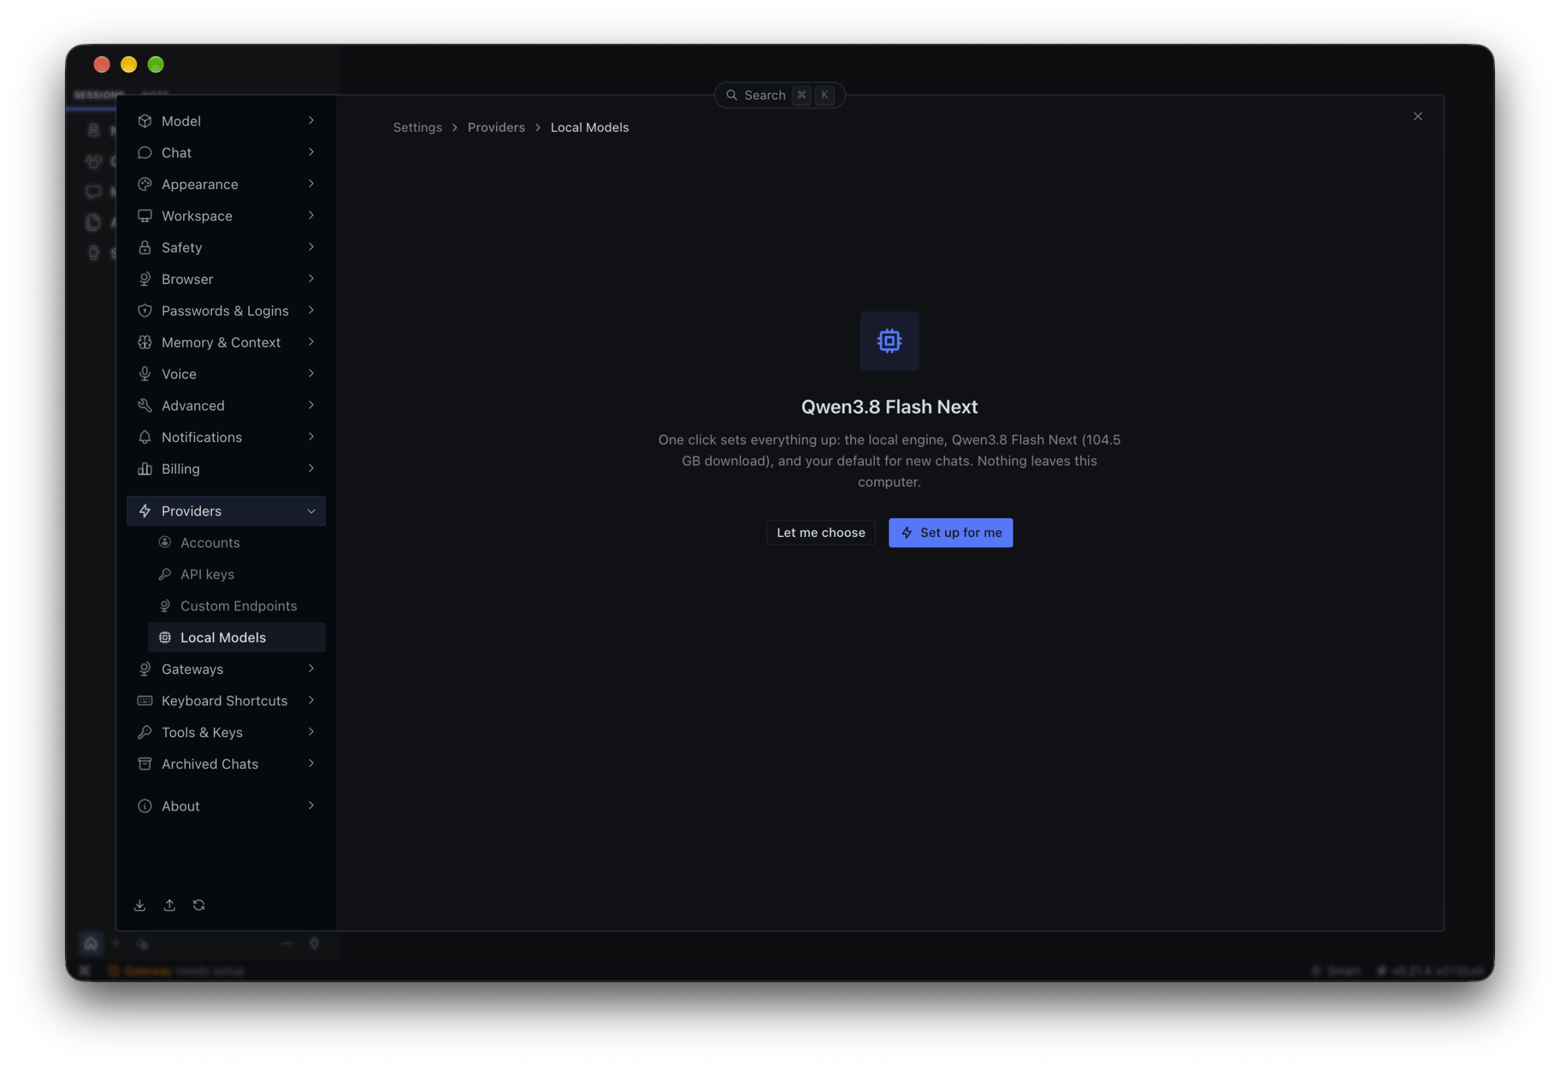Select the Local Models sub-item

(x=237, y=637)
